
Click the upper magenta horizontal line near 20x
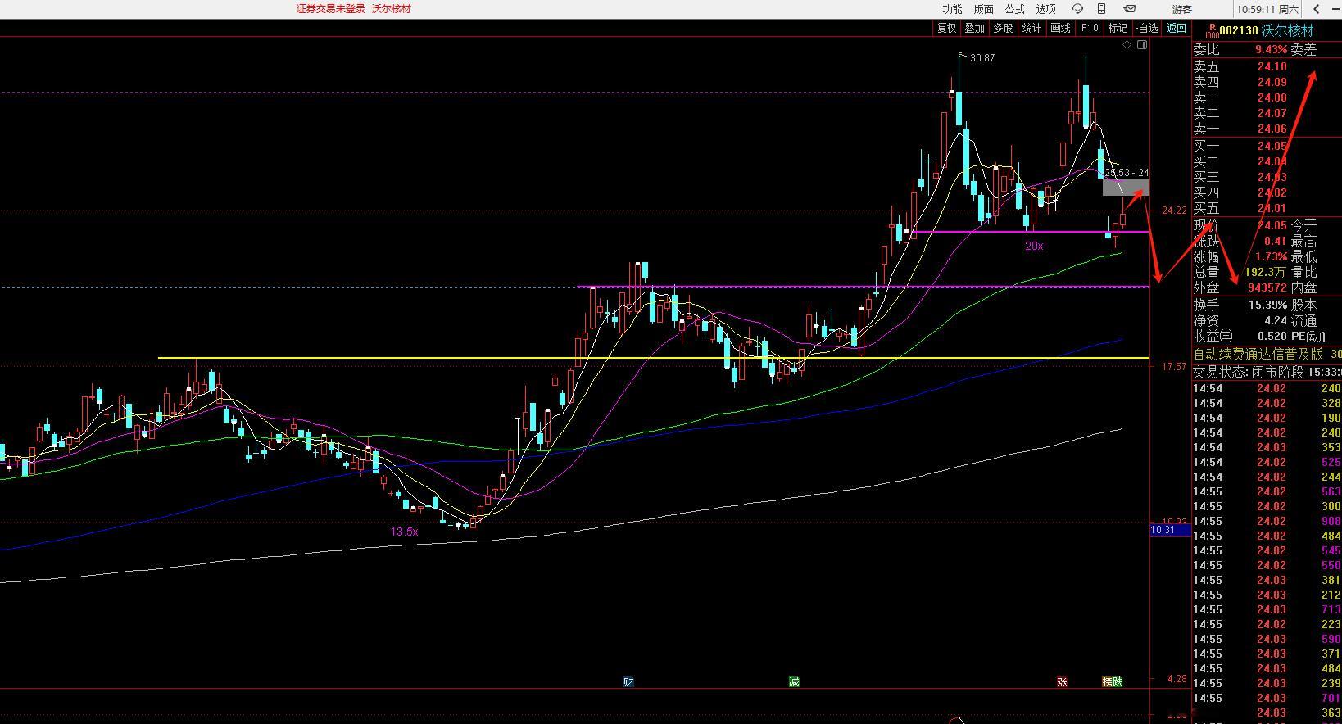(1031, 232)
